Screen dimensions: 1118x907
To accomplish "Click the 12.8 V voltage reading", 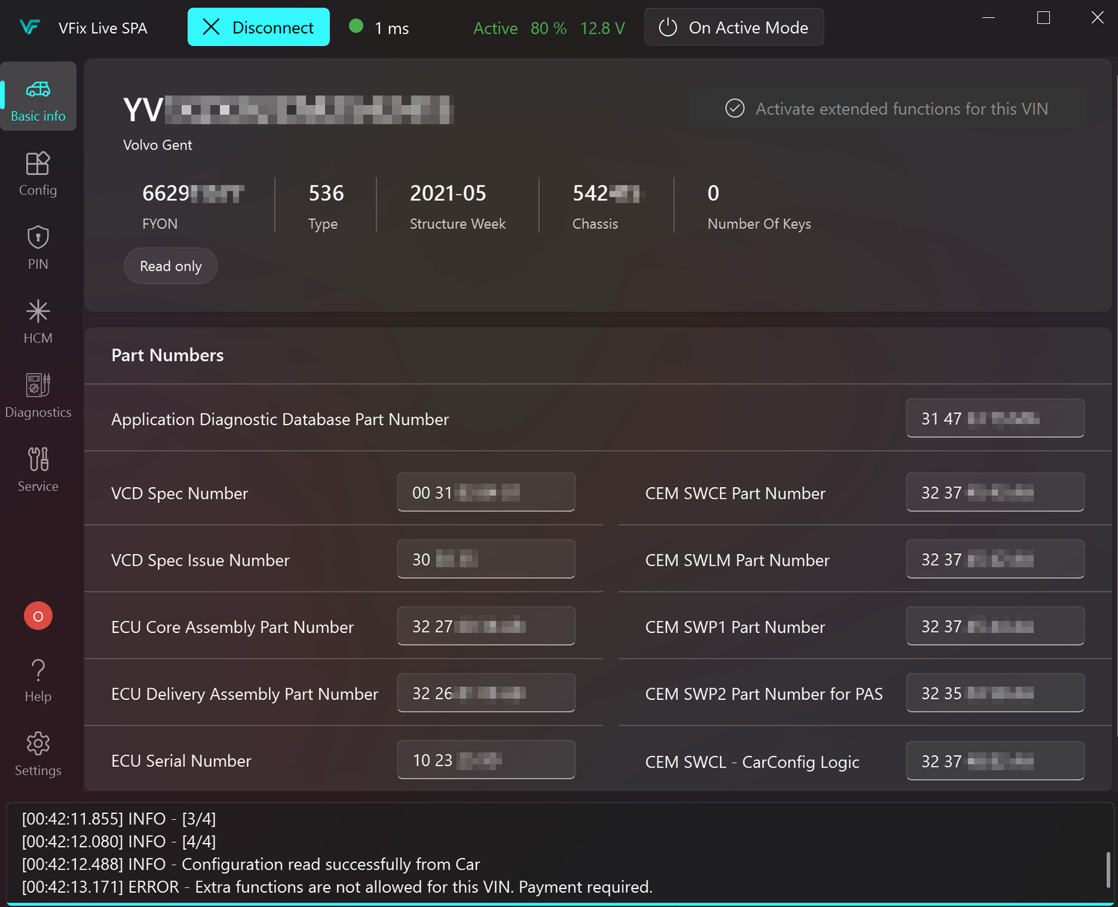I will [x=602, y=28].
